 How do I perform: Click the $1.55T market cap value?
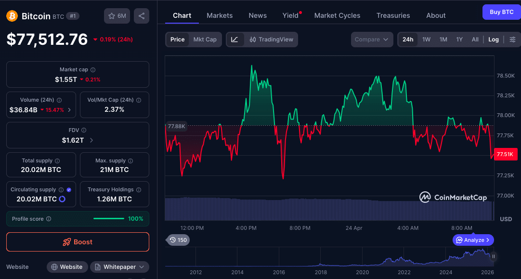66,80
